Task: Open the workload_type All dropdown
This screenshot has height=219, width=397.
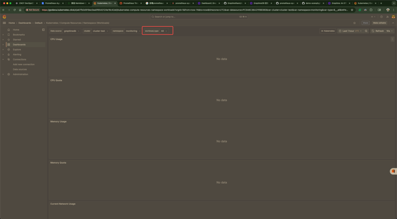Action: tap(164, 31)
